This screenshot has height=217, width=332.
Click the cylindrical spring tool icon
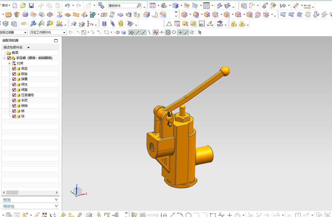tap(104, 24)
